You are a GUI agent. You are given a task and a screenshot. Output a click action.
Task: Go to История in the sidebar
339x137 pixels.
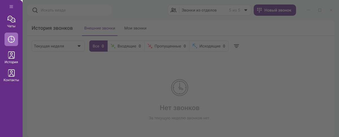coord(11,58)
